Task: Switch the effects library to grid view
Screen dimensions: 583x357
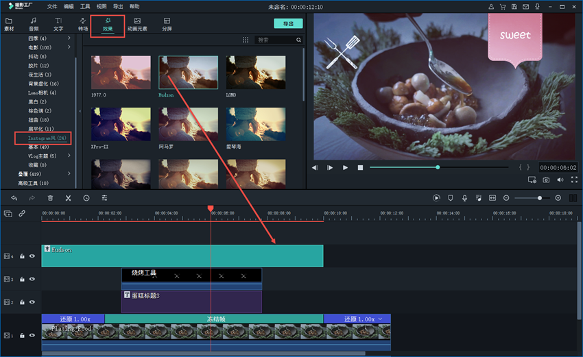Action: point(246,40)
